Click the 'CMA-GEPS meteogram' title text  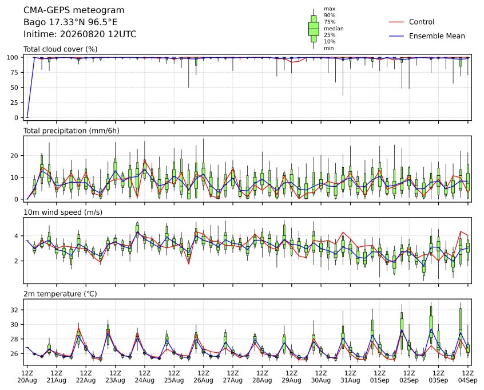(x=74, y=10)
